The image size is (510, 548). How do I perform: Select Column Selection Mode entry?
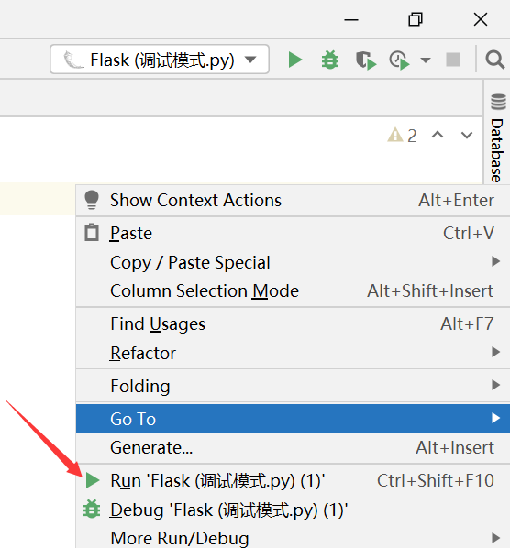click(x=293, y=290)
